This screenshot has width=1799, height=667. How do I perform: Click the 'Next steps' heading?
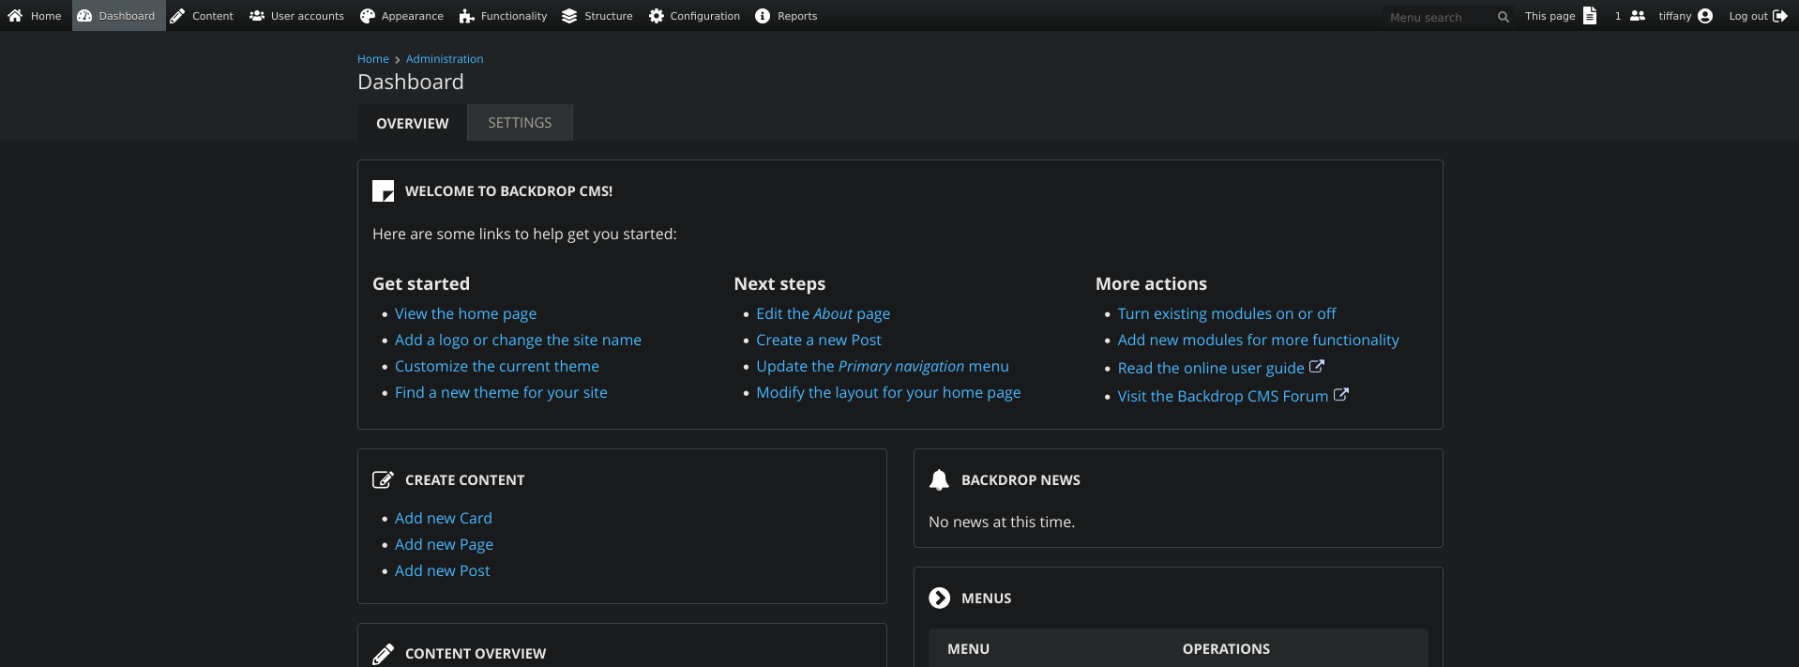click(779, 283)
